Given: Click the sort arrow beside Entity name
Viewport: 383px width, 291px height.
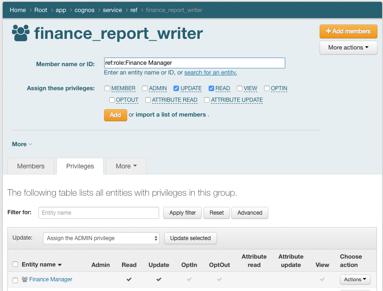Looking at the screenshot, I should (60, 265).
